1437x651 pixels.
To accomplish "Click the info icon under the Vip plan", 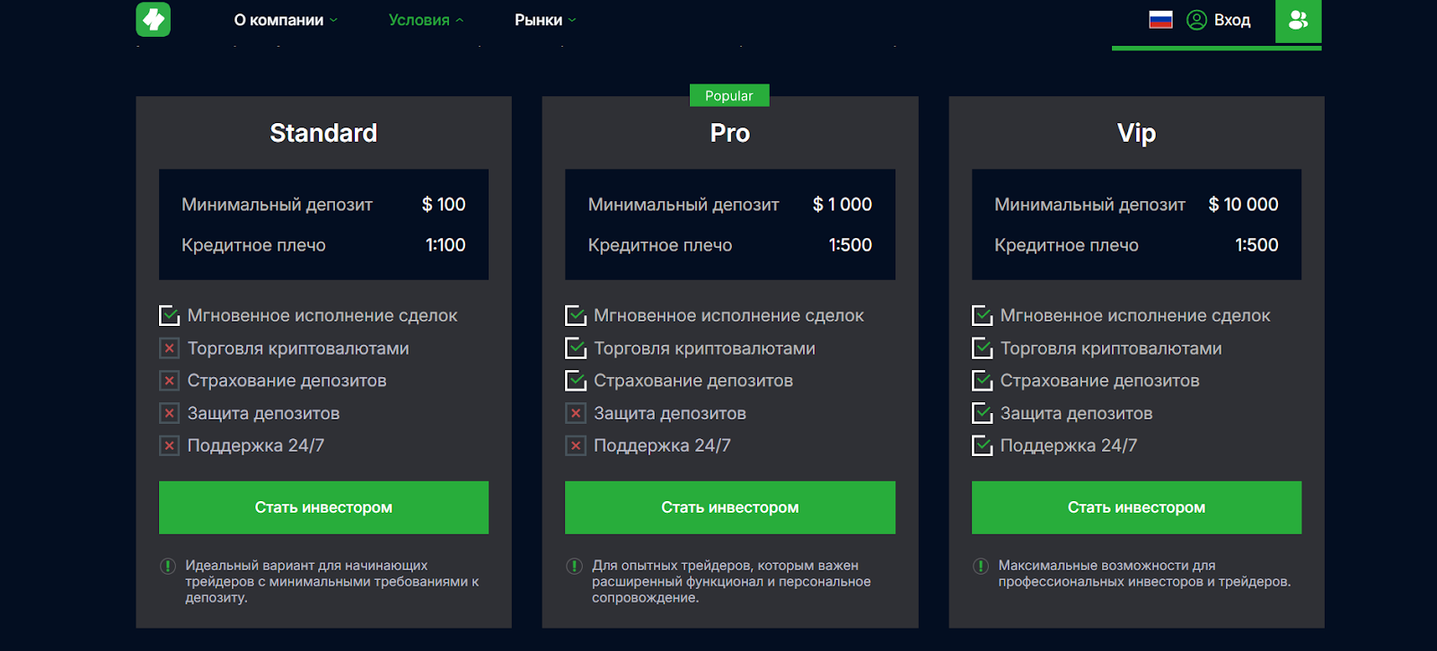I will [981, 566].
